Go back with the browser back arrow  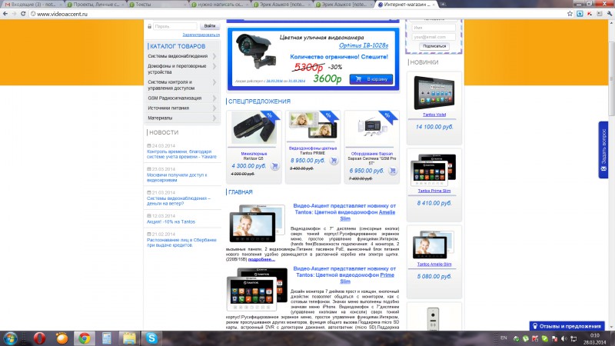5,14
